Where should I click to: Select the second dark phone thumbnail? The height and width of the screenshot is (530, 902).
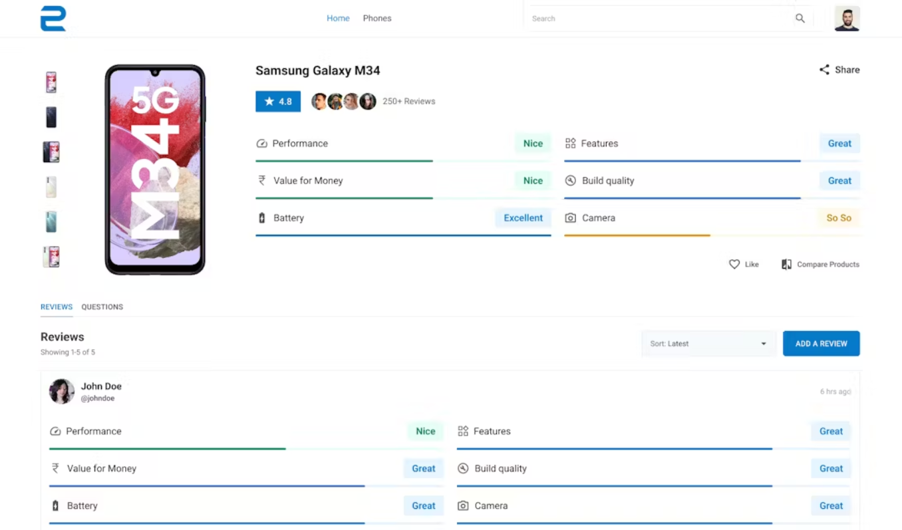pyautogui.click(x=51, y=117)
